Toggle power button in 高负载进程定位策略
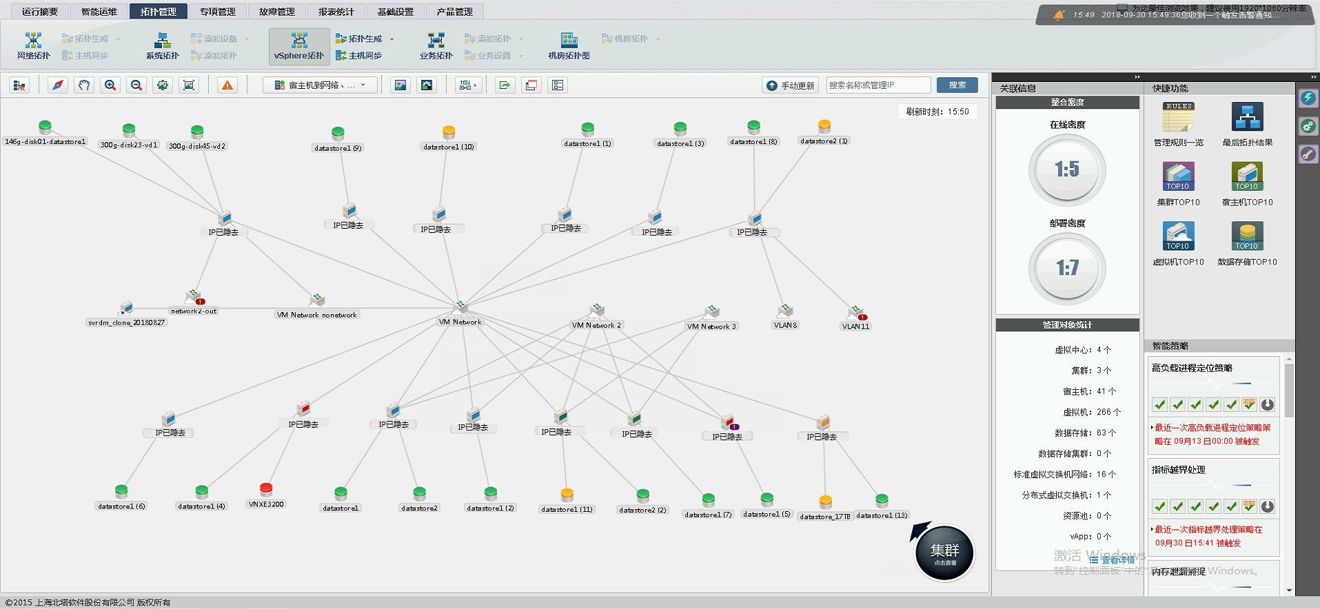Screen dimensions: 1320x609 click(x=1267, y=405)
